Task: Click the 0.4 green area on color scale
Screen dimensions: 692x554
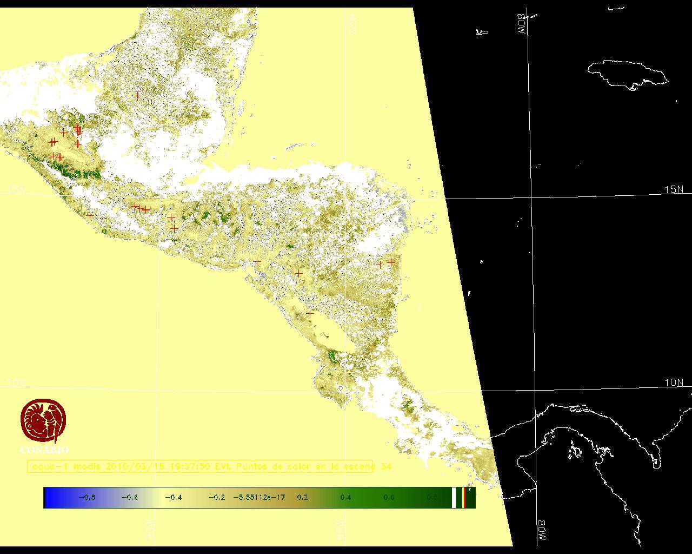Action: pyautogui.click(x=345, y=497)
